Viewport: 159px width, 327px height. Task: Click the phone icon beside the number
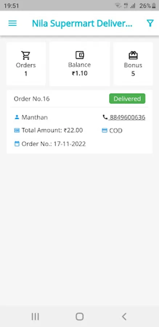pos(105,117)
